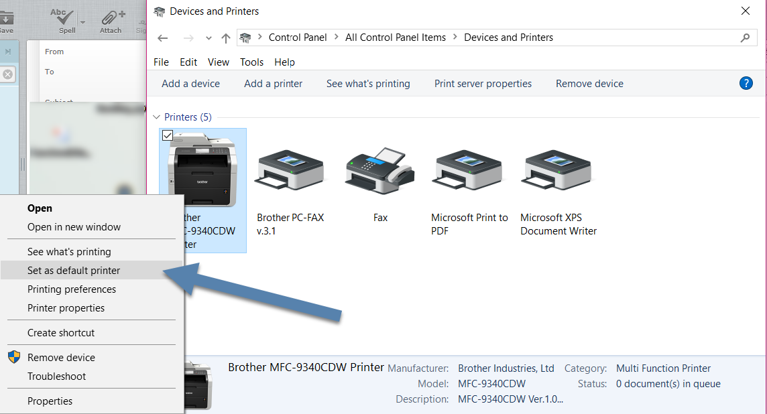Click the Printers (5) group label

pos(188,117)
